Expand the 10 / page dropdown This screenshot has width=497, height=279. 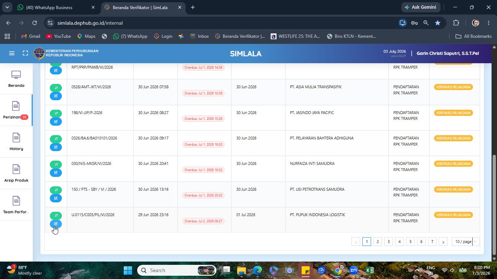(466, 242)
